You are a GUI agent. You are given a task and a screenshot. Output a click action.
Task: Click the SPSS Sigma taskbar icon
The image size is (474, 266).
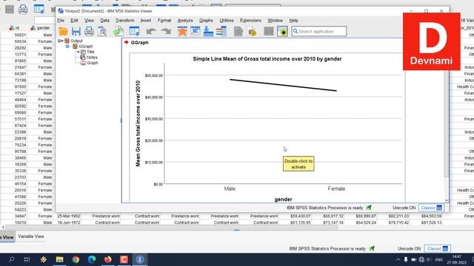point(140,259)
